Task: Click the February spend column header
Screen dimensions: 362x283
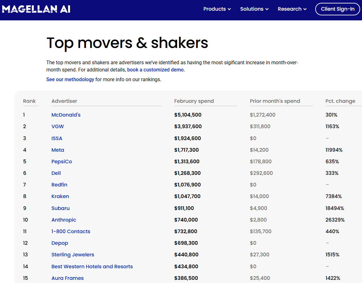Action: click(x=194, y=101)
